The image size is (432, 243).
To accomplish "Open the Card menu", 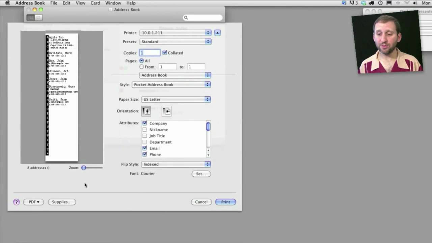I will click(x=95, y=3).
